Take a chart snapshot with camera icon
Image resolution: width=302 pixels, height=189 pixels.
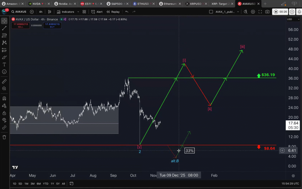point(267,12)
